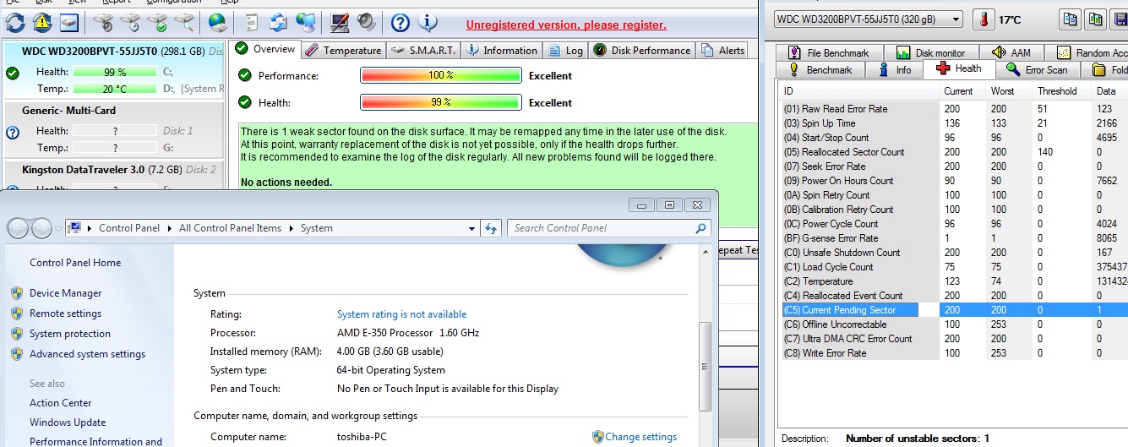Open the Information tab

[x=501, y=50]
